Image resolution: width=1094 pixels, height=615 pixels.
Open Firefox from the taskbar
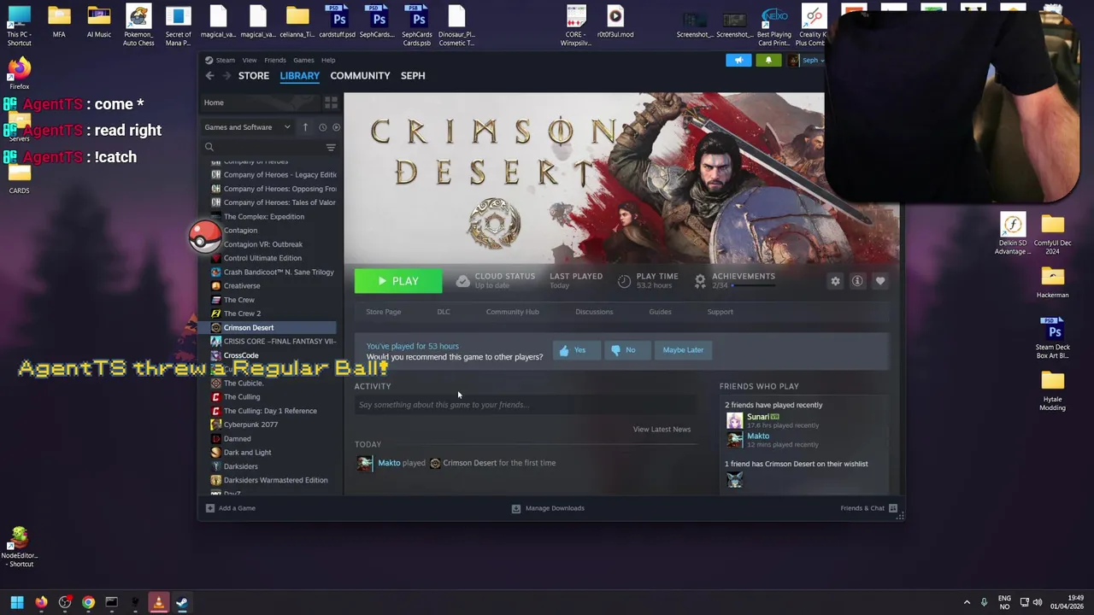click(41, 603)
